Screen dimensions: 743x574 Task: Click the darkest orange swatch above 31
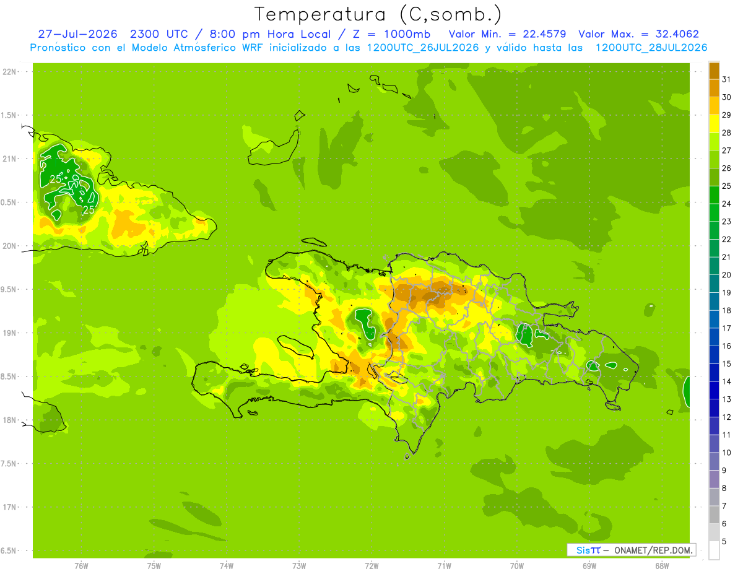pos(714,71)
